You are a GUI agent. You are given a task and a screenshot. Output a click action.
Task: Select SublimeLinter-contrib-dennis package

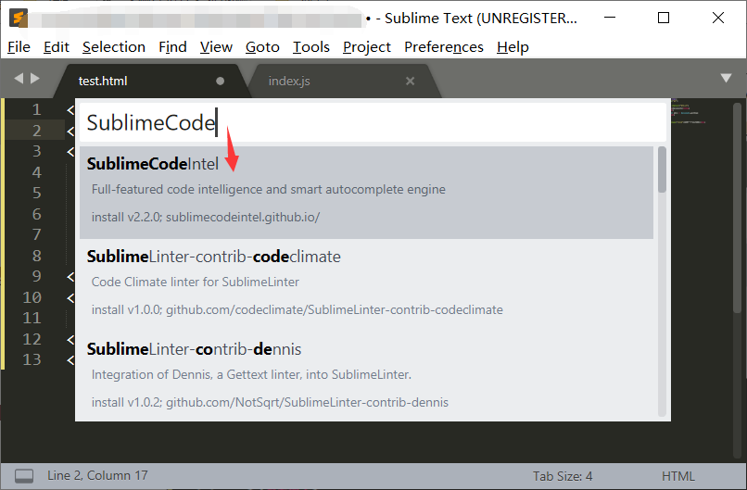366,376
